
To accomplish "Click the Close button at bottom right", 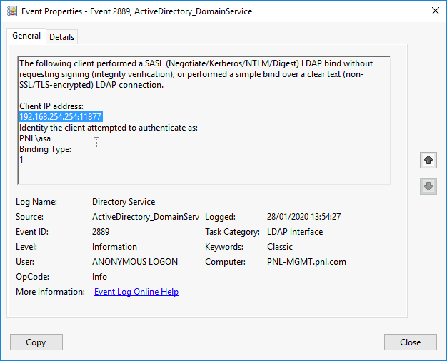I will pos(410,342).
